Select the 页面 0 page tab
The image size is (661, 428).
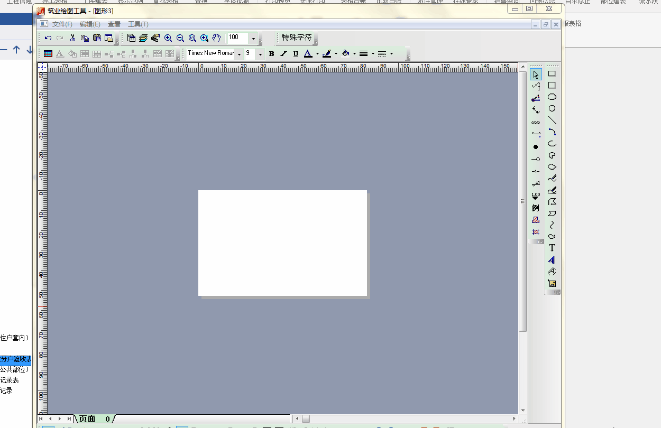click(x=94, y=418)
